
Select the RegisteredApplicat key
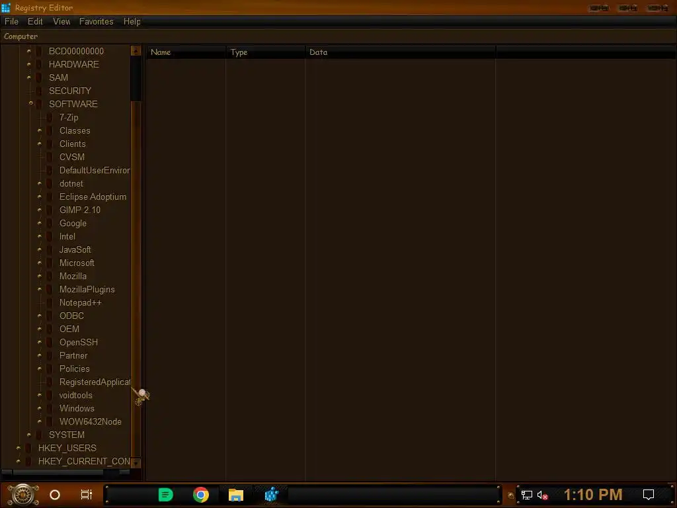95,382
